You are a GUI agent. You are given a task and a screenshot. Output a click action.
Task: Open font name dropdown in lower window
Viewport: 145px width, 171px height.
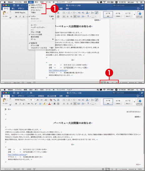pos(28,100)
